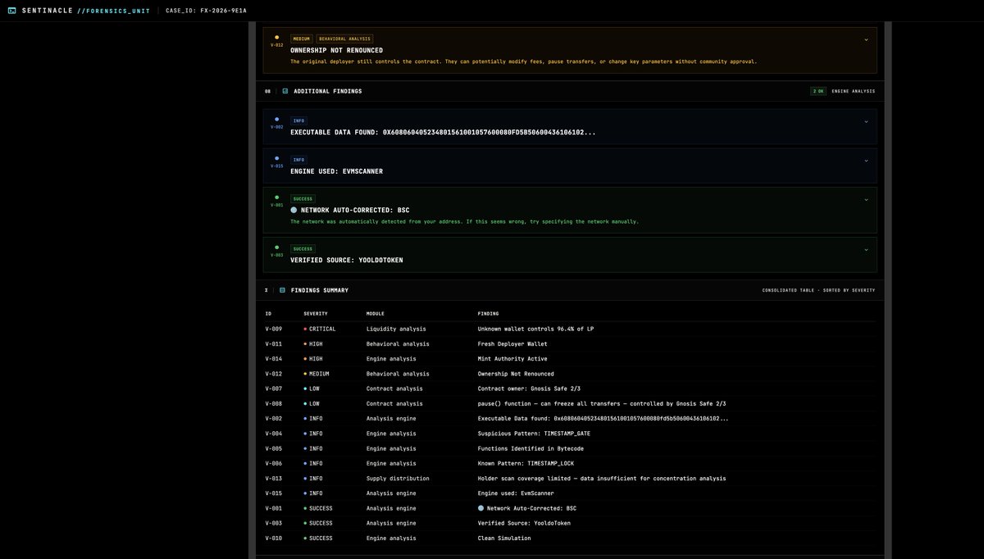Click the CONSOLIDATED TABLE · SORTED BY SEVERITY label
984x559 pixels.
818,290
